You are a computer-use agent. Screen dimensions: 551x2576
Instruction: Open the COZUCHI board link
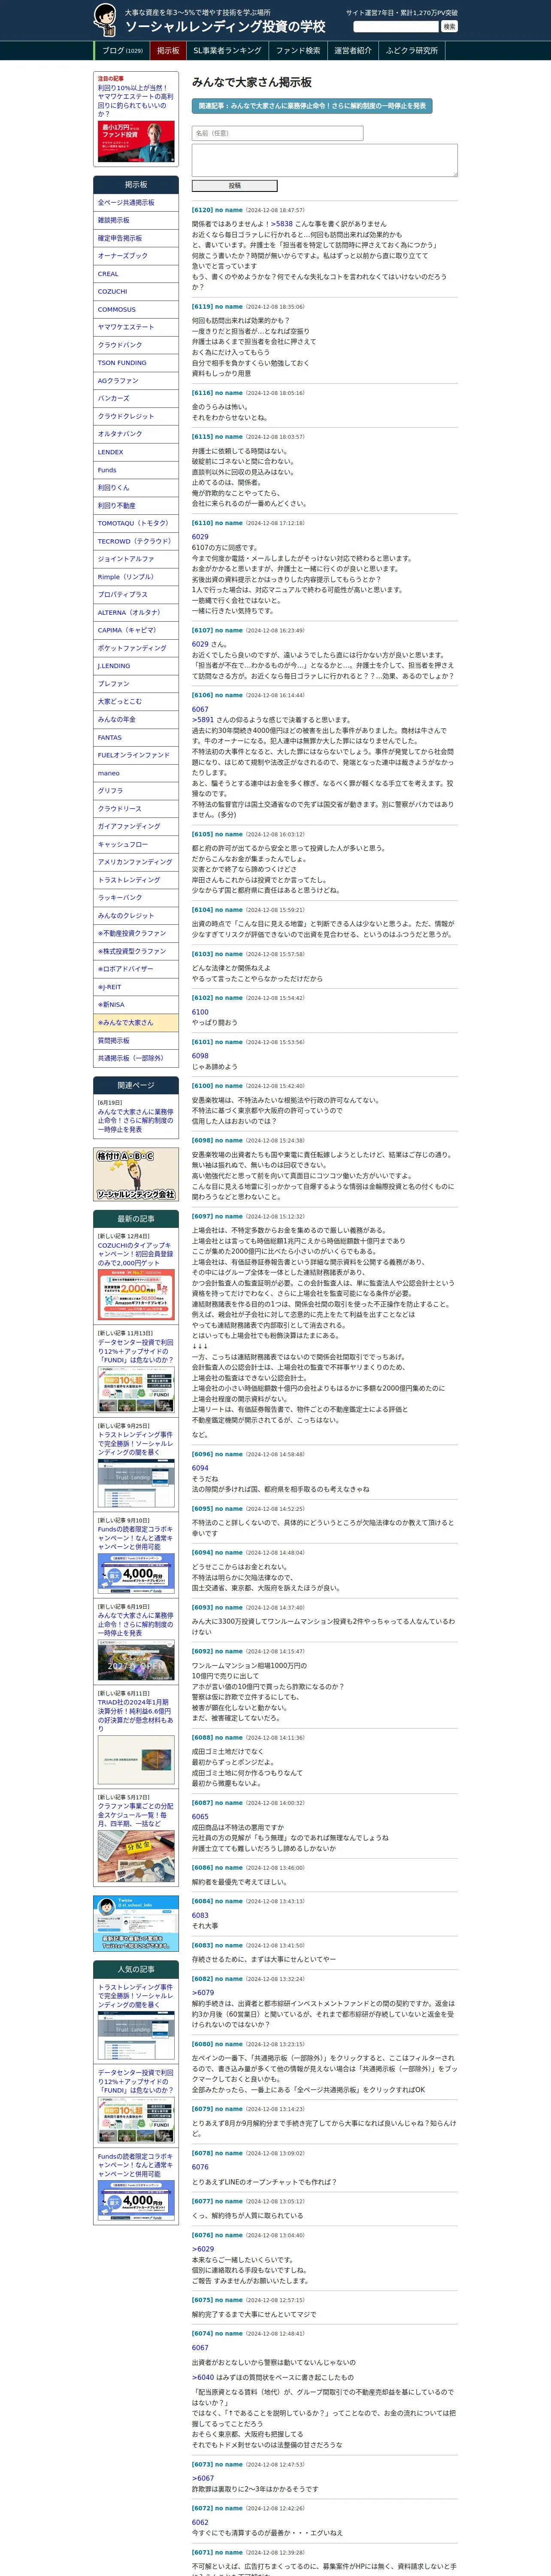(136, 292)
